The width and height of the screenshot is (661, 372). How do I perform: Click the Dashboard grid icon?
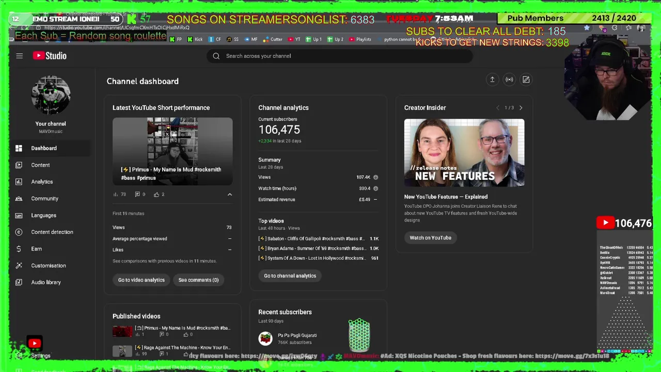click(x=19, y=148)
